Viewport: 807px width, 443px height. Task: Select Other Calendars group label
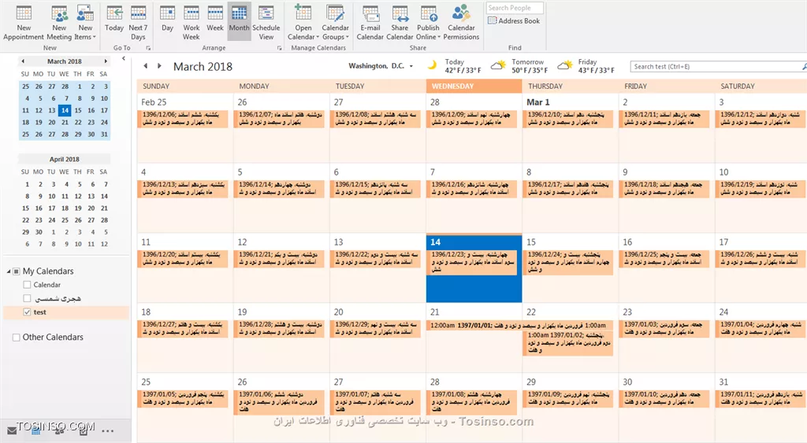coord(53,337)
